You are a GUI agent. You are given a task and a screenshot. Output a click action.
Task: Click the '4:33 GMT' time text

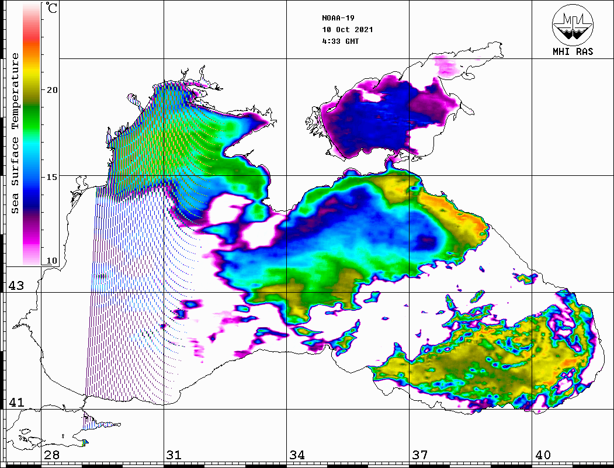click(x=341, y=41)
